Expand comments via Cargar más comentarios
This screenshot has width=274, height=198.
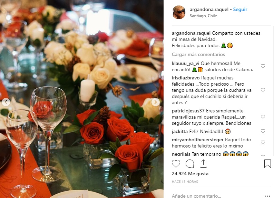pyautogui.click(x=198, y=55)
